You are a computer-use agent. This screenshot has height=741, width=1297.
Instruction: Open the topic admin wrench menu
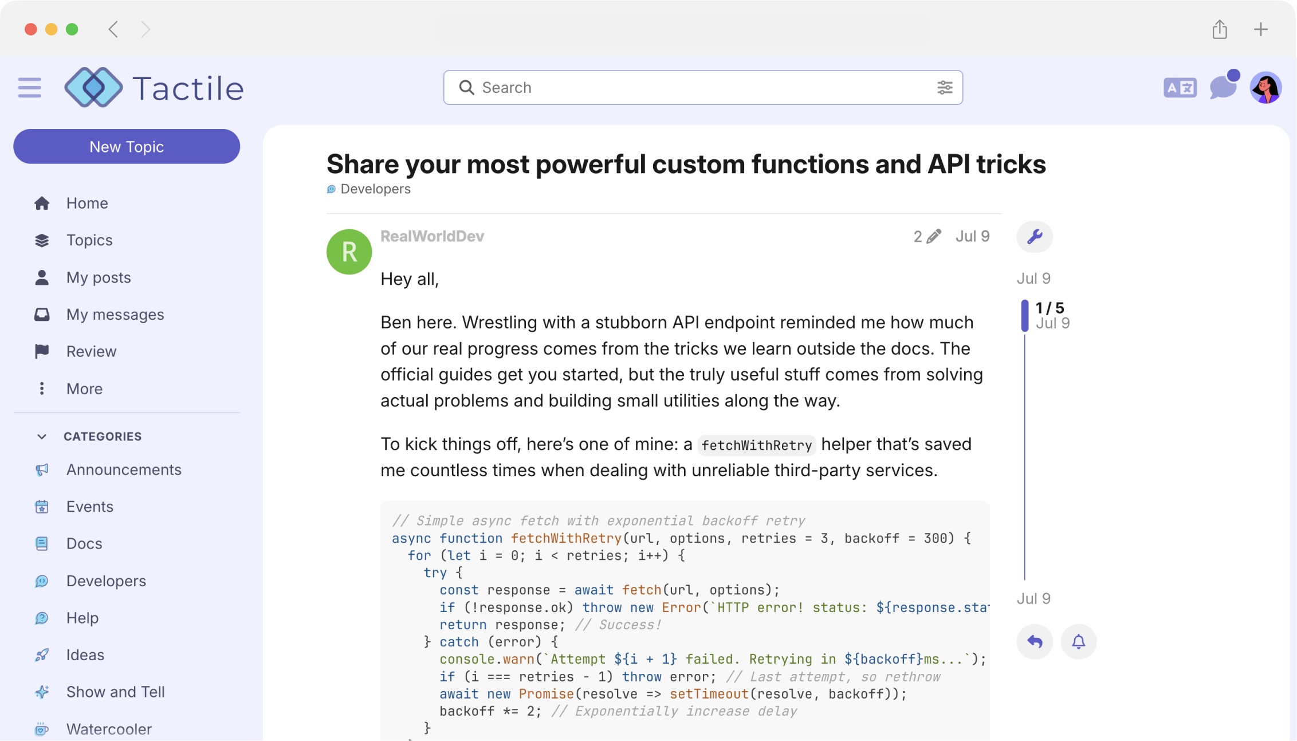[1034, 236]
